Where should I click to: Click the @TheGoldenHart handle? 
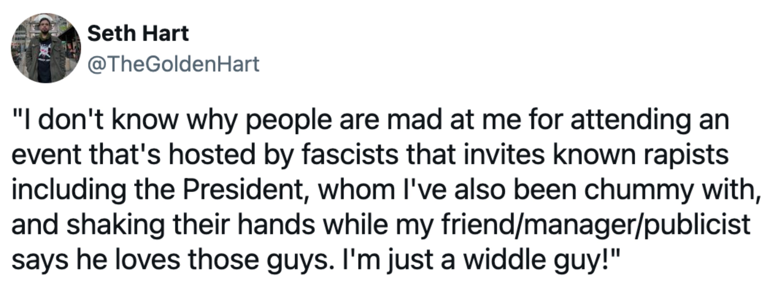coord(173,64)
